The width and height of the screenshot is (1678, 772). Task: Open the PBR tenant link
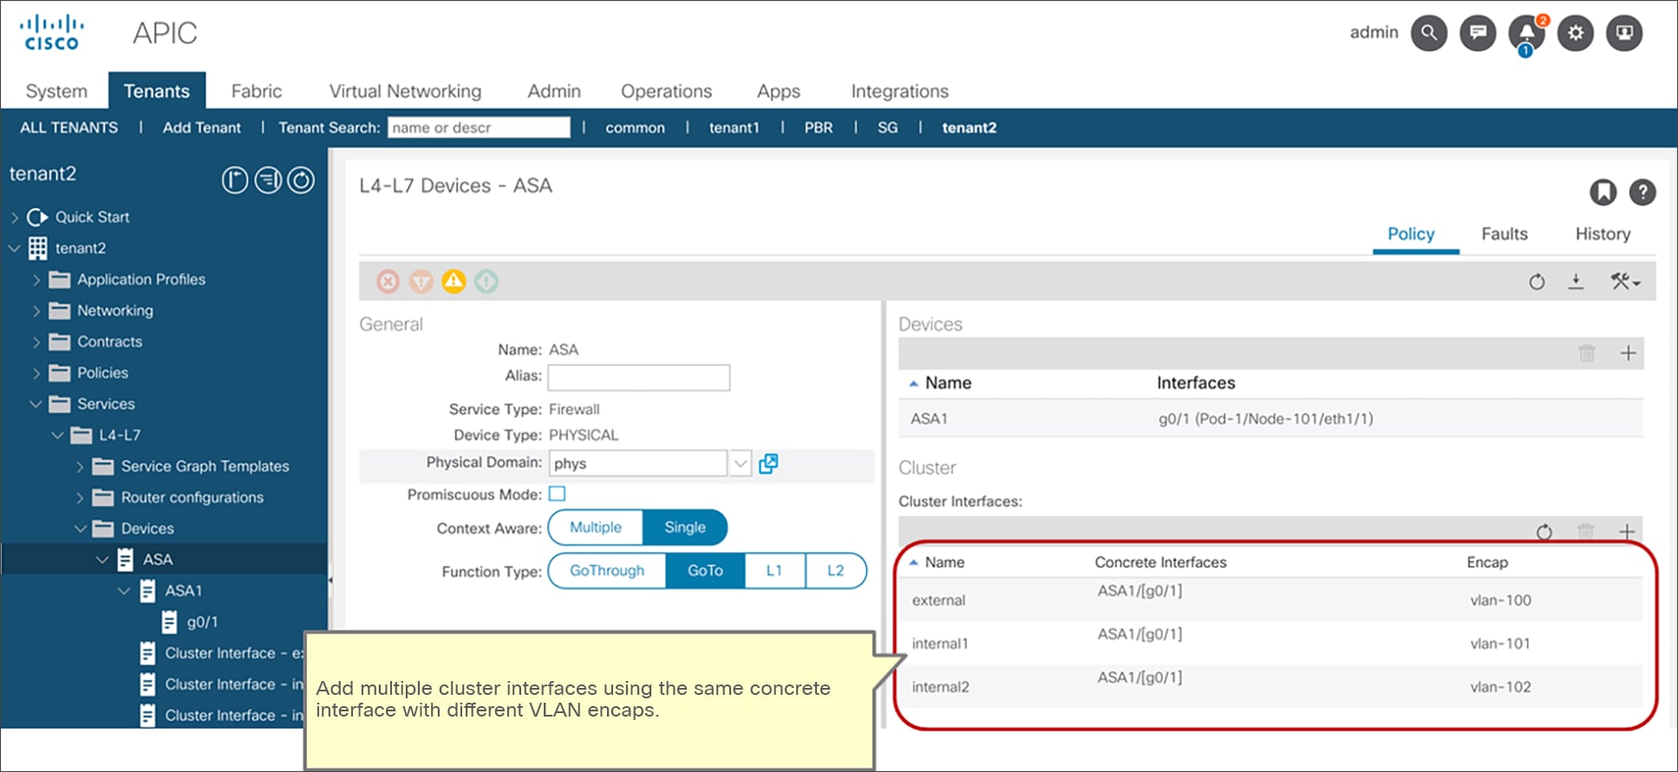tap(819, 127)
